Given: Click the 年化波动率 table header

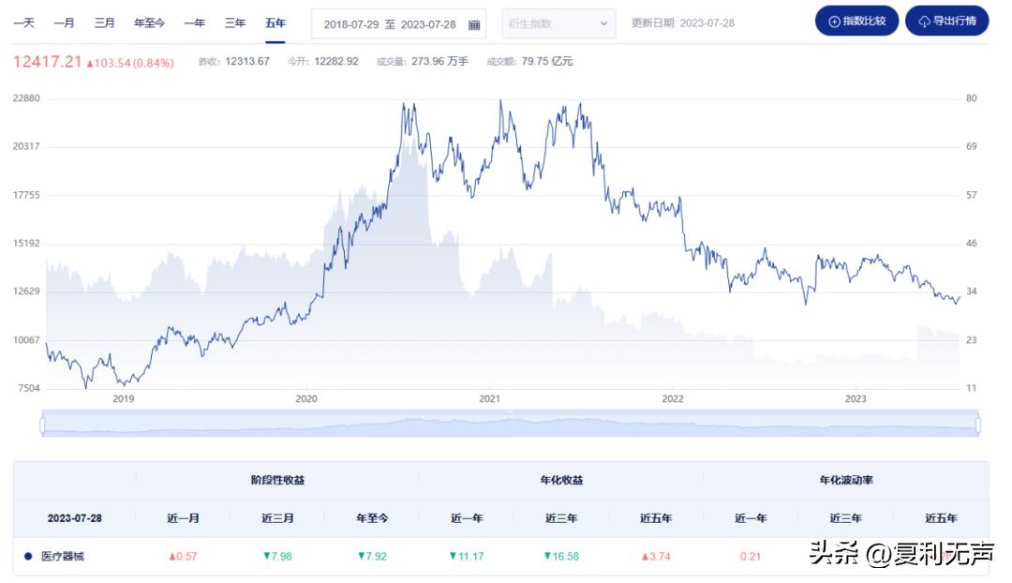Looking at the screenshot, I should (845, 480).
